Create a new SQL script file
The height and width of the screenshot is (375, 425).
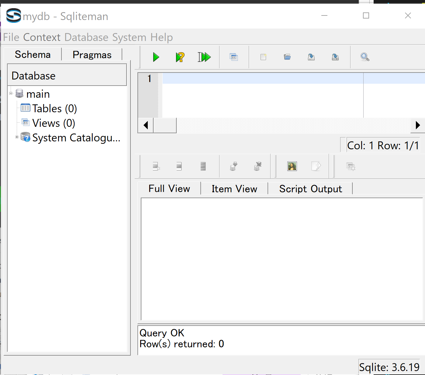point(263,57)
